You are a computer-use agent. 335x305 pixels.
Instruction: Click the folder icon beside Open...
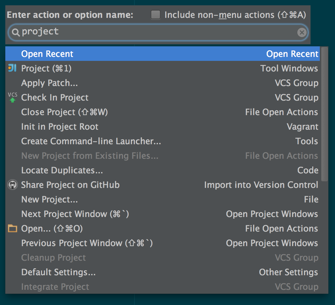13,229
